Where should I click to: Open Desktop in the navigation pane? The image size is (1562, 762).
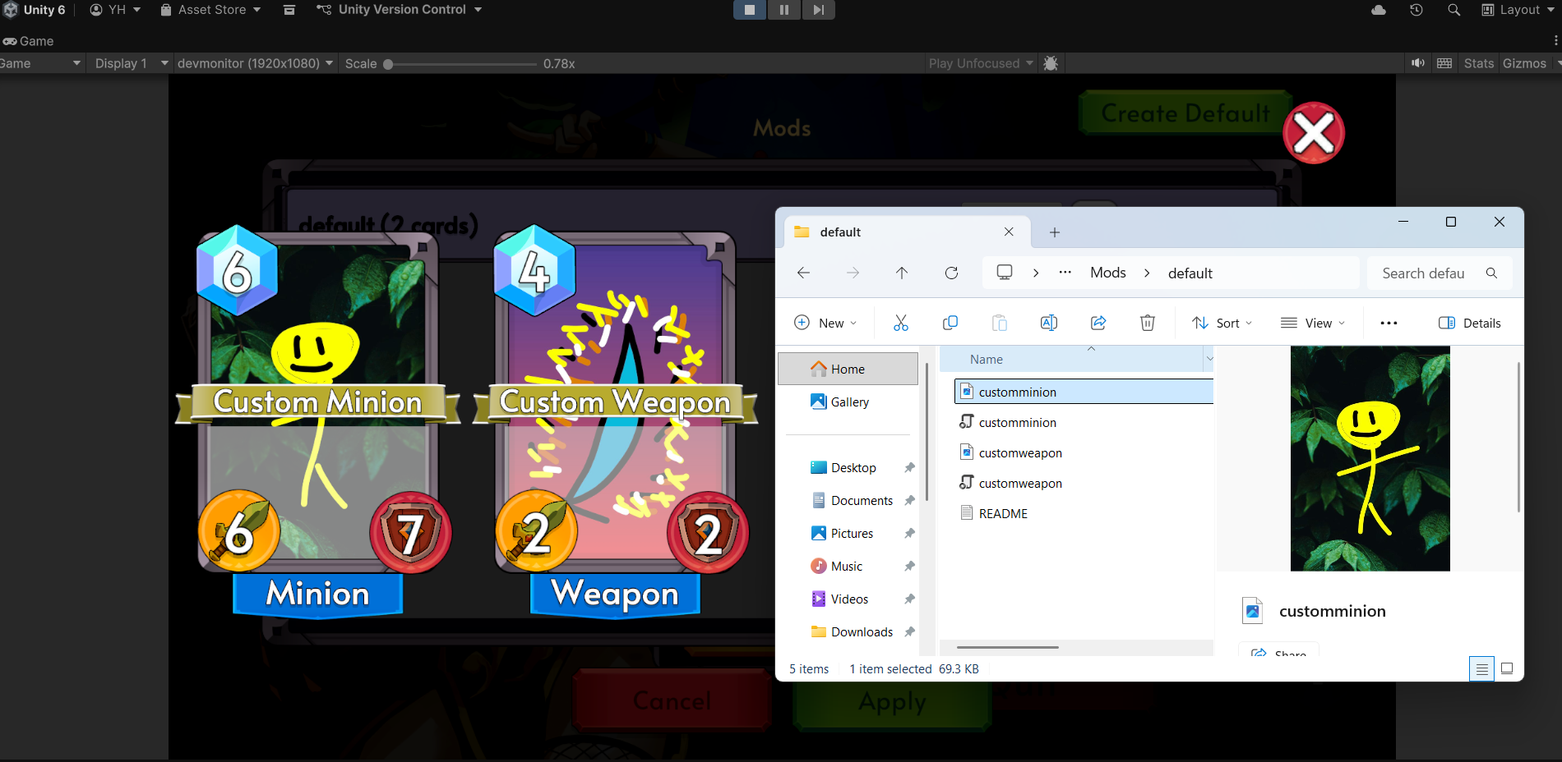(x=848, y=467)
